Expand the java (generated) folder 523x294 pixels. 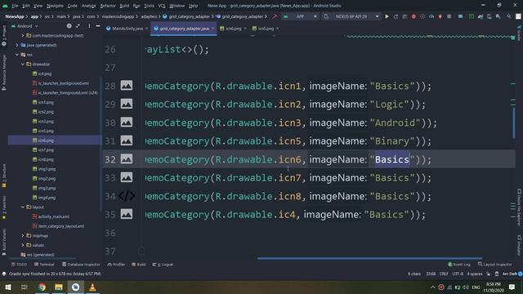tap(17, 45)
